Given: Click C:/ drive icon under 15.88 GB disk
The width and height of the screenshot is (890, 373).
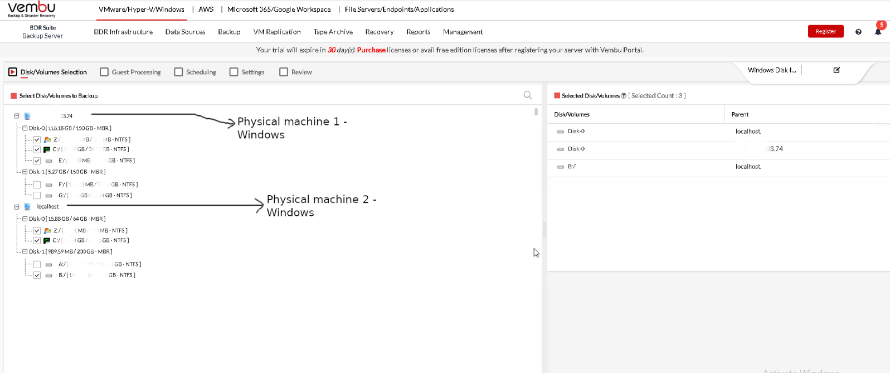Looking at the screenshot, I should click(47, 240).
